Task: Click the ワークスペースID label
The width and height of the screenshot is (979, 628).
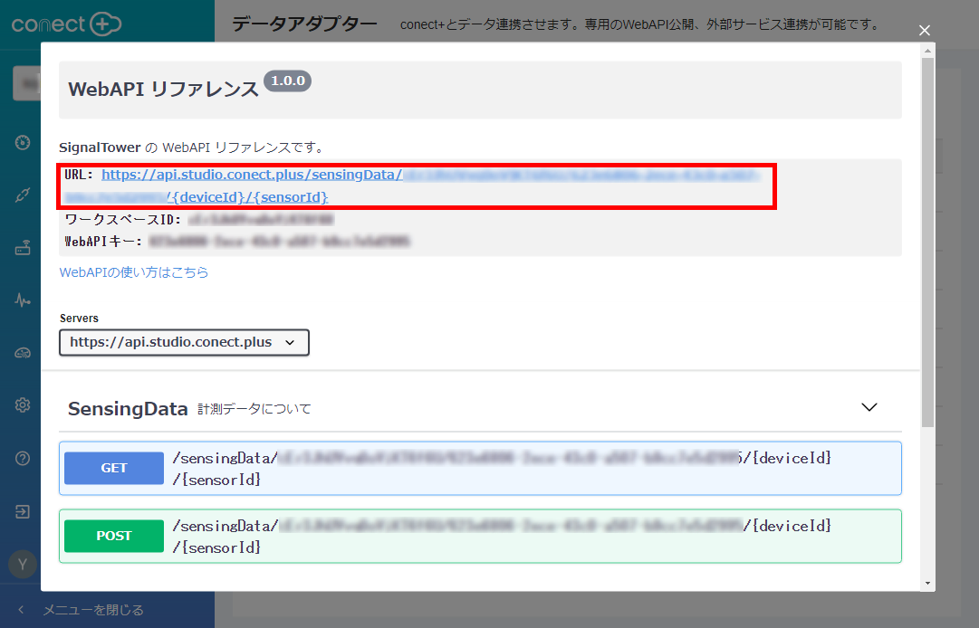Action: (x=123, y=220)
